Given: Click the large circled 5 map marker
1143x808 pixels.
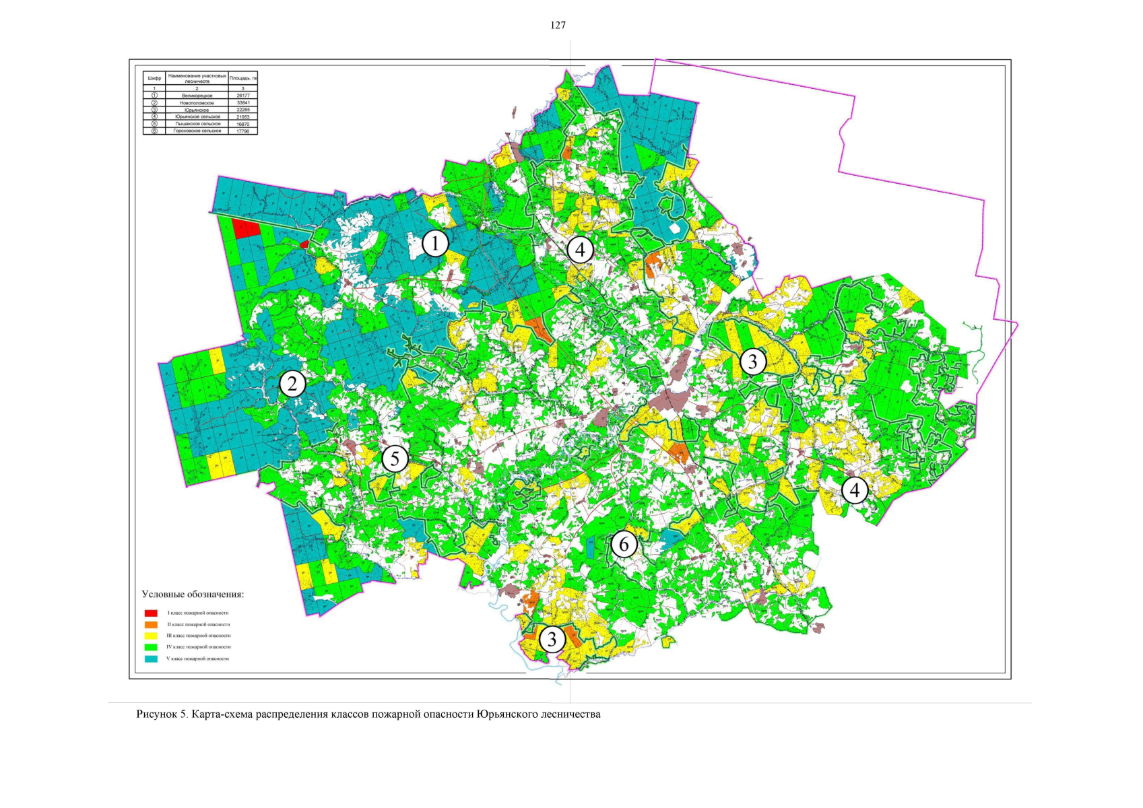Looking at the screenshot, I should click(x=395, y=459).
